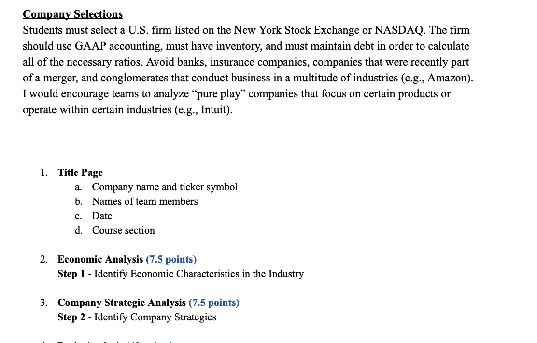
Task: Click Step 2 bold label
Action: (x=71, y=317)
